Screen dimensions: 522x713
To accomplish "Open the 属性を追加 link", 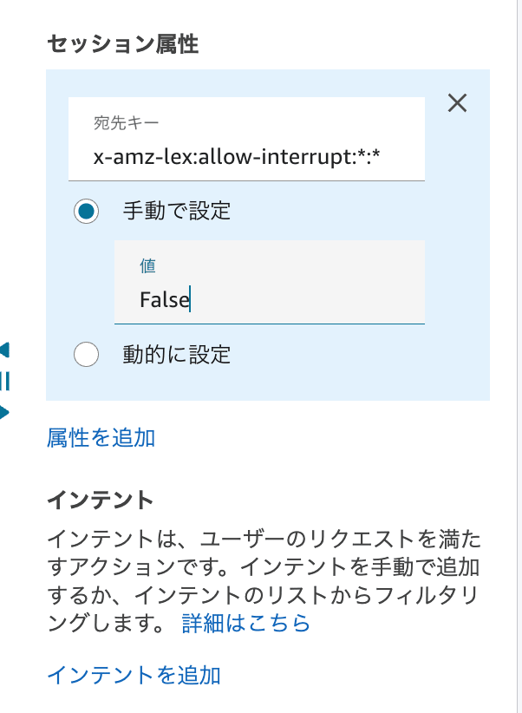I will pos(100,439).
